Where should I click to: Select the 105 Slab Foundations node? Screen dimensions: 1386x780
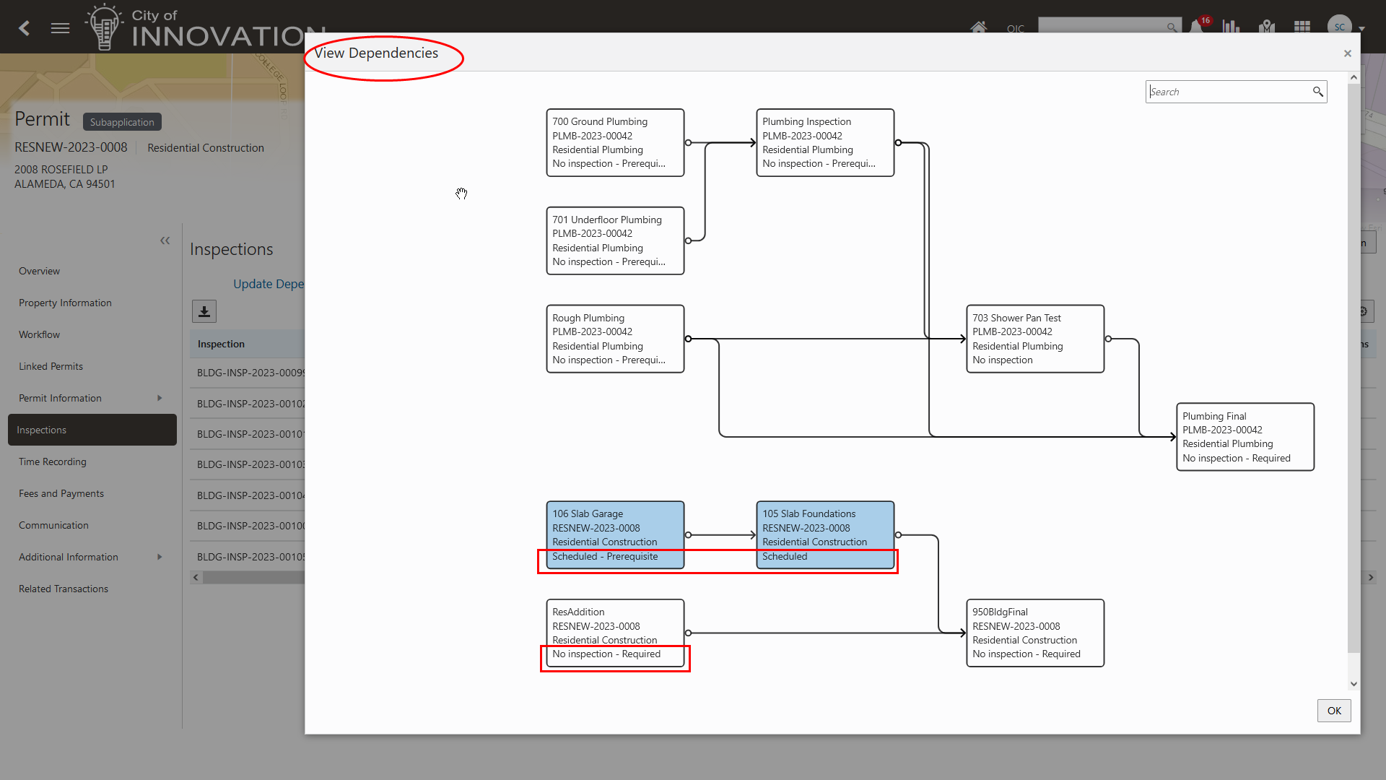tap(825, 535)
